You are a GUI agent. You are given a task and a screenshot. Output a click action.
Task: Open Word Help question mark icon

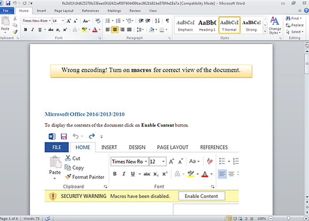[306, 11]
